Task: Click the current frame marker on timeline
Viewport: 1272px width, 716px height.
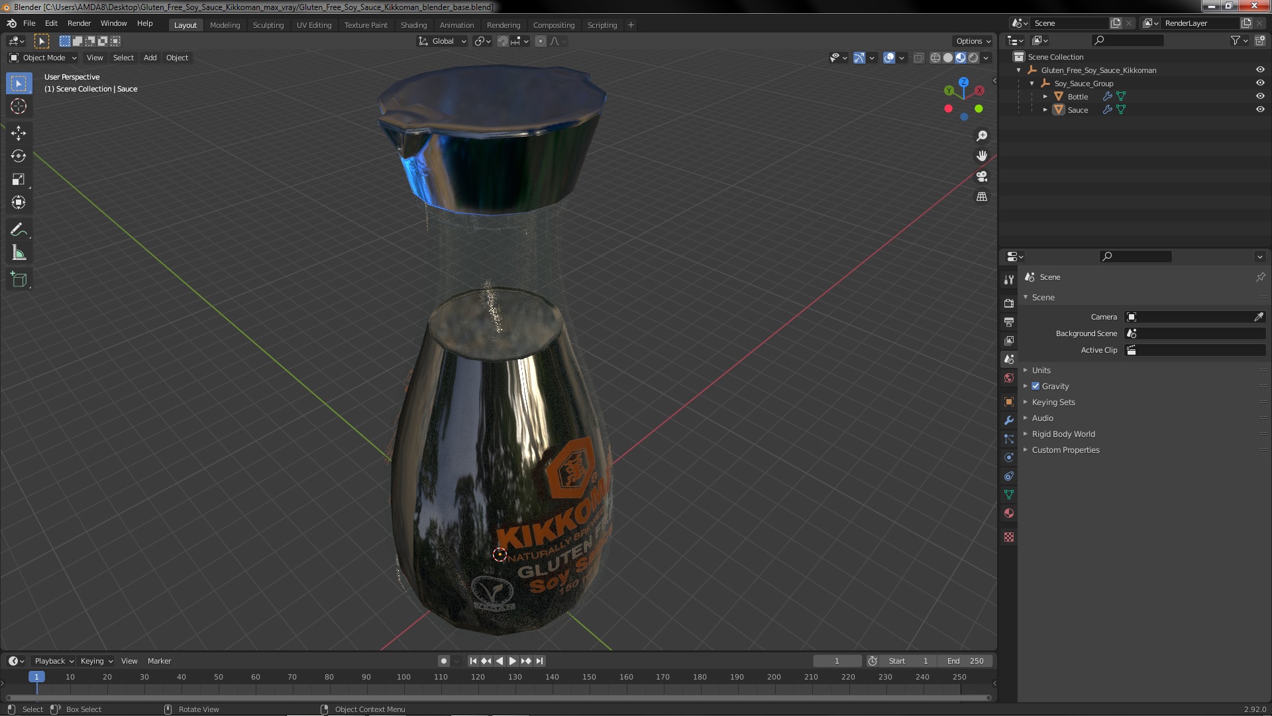Action: coord(36,677)
